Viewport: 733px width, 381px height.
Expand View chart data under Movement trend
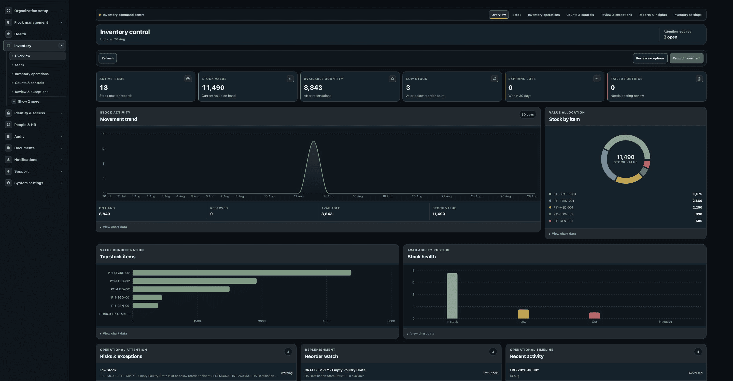coord(113,227)
